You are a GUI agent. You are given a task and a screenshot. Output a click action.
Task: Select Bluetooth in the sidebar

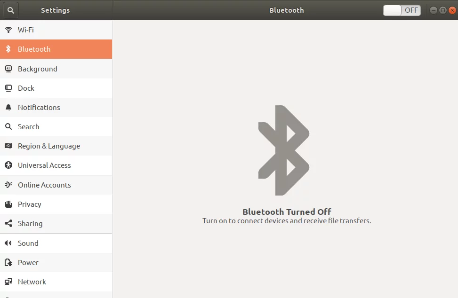tap(56, 49)
